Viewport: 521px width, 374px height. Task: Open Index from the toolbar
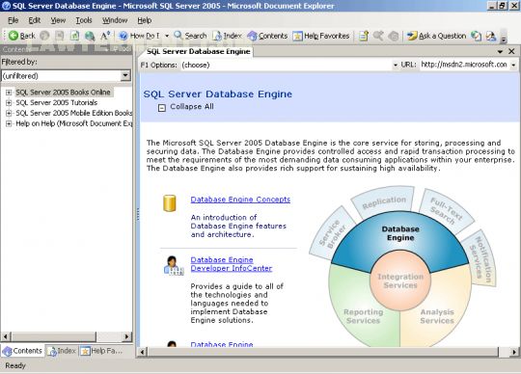(228, 36)
